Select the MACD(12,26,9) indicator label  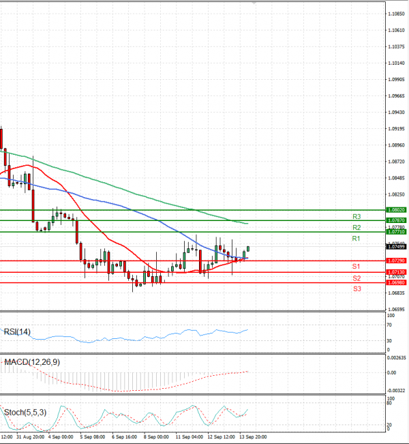(31, 362)
